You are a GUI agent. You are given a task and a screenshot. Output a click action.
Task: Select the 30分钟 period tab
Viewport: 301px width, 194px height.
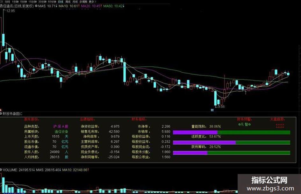pos(42,2)
